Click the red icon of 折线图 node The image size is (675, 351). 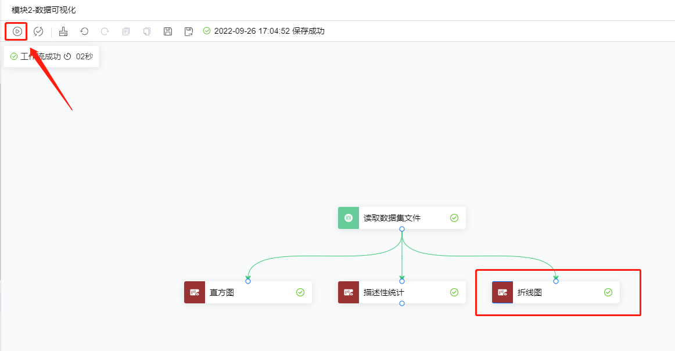tap(502, 292)
